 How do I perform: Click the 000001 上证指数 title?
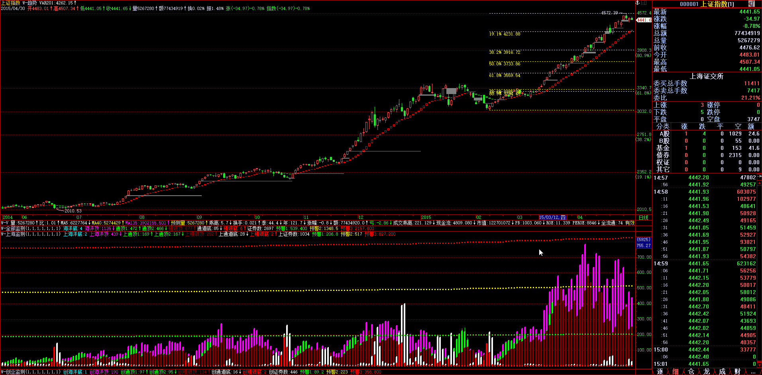[x=707, y=4]
